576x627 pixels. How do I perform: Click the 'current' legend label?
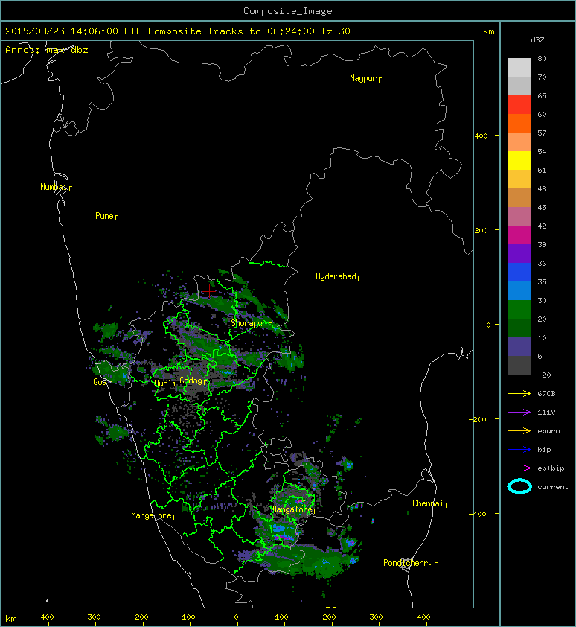pos(553,487)
